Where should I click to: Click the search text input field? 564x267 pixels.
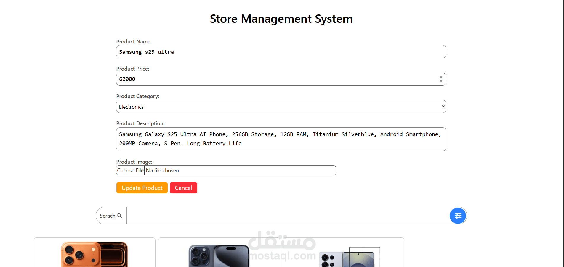(288, 216)
